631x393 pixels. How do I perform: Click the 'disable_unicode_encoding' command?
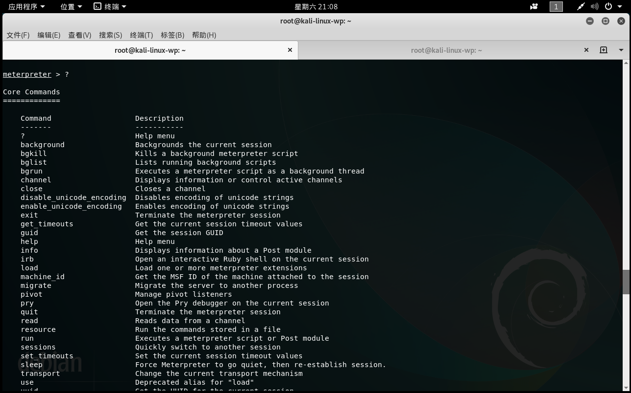pos(73,197)
